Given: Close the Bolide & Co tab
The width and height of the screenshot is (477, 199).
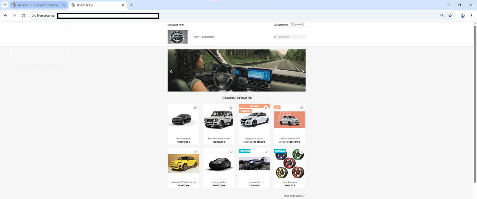Looking at the screenshot, I should pyautogui.click(x=123, y=5).
